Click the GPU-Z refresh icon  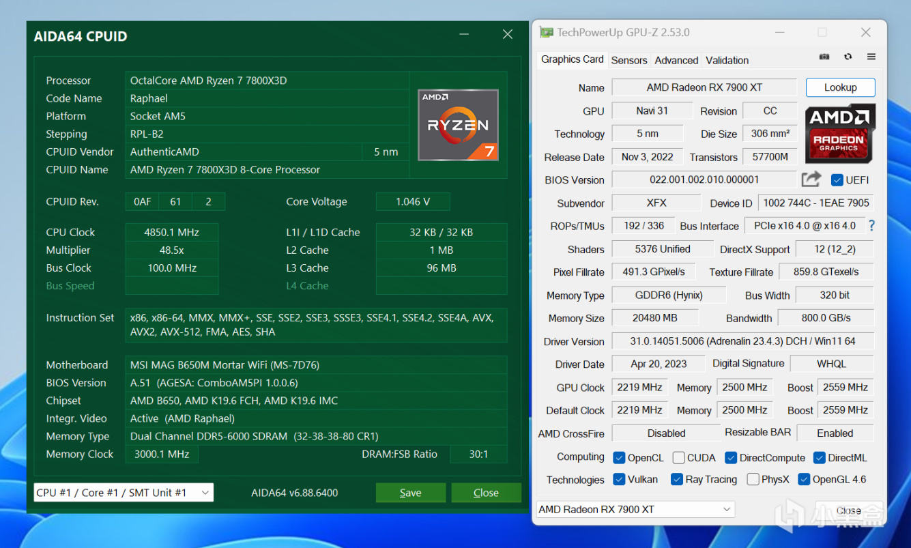[x=848, y=57]
